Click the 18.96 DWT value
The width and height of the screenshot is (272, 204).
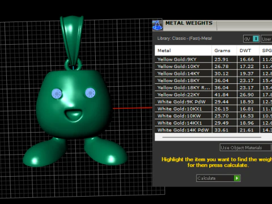click(x=246, y=123)
